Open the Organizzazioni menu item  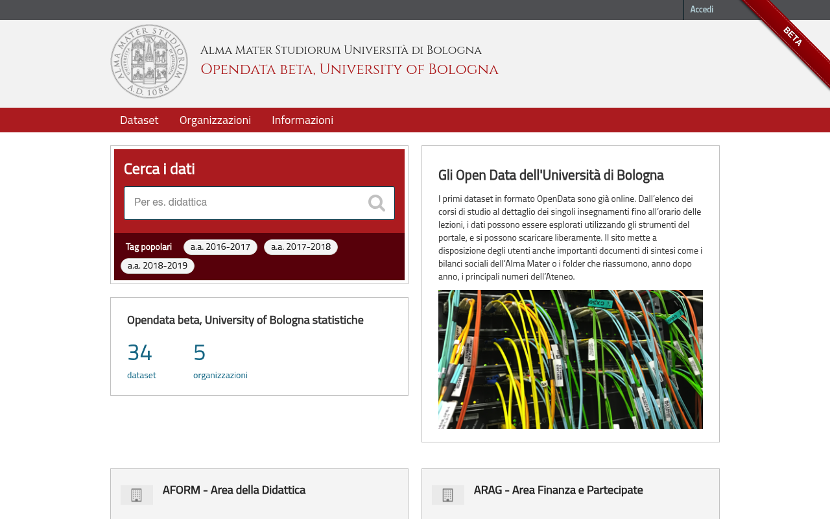point(215,120)
